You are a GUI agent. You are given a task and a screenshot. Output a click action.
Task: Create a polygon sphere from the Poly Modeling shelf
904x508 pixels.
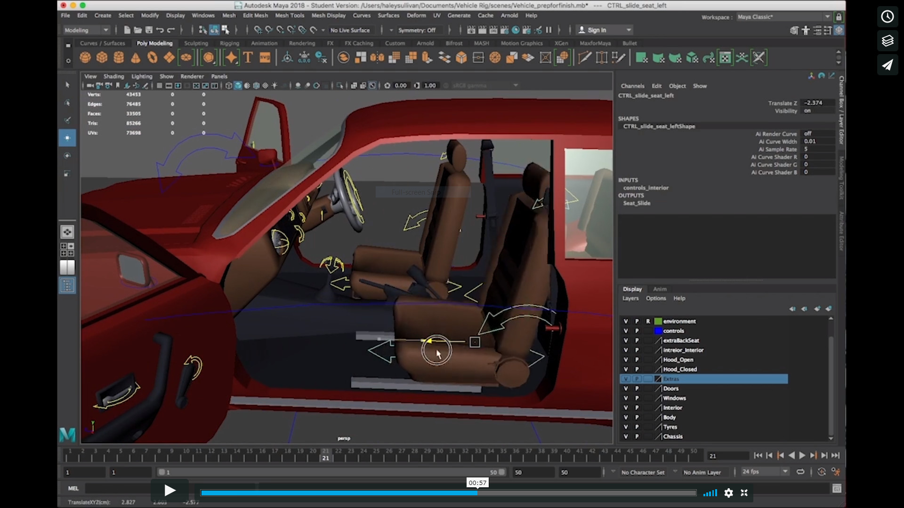pyautogui.click(x=85, y=57)
